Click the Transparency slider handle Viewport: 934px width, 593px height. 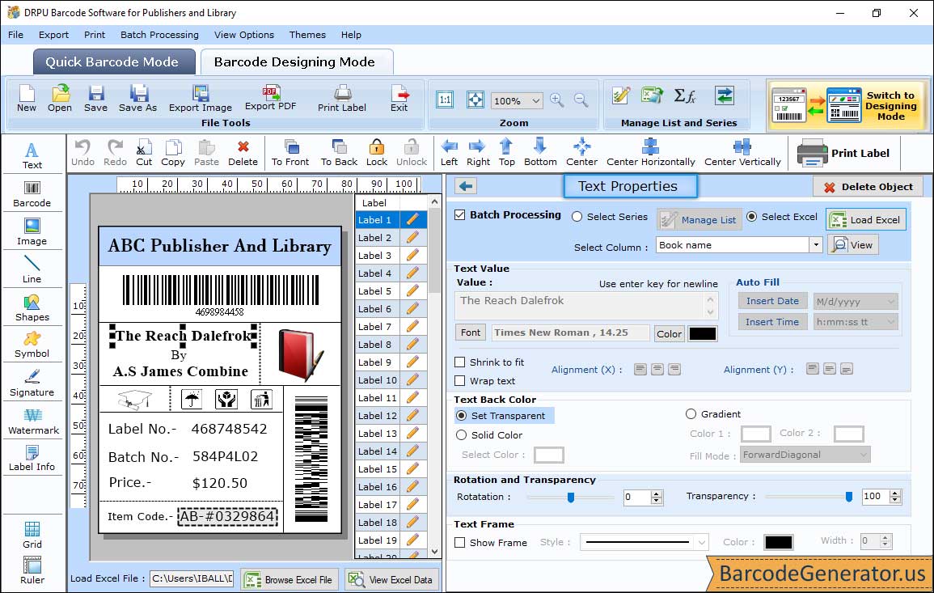click(x=849, y=497)
